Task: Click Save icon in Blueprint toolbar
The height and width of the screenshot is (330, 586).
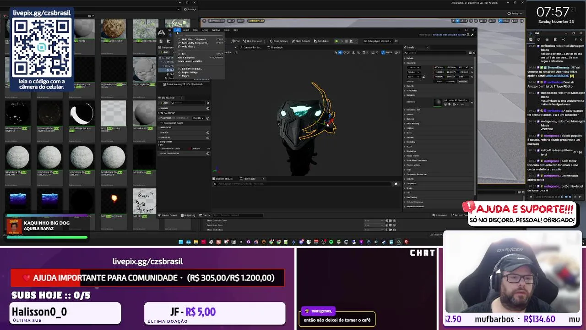Action: [x=161, y=41]
